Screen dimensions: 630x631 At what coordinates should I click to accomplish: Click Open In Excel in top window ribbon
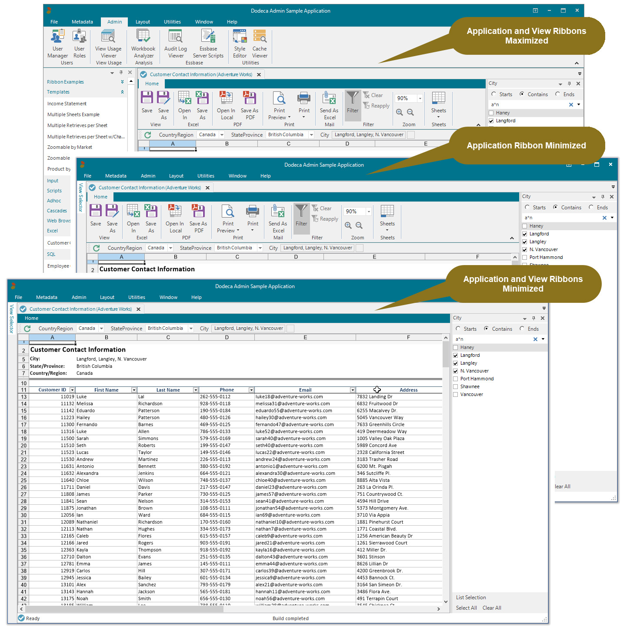pyautogui.click(x=184, y=105)
